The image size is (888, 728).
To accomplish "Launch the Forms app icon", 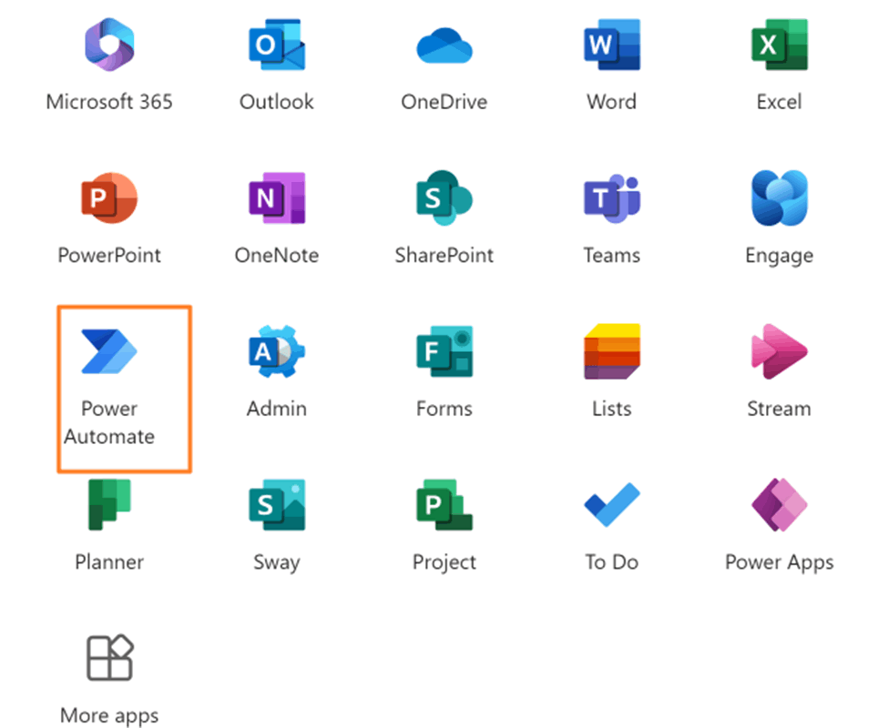I will (444, 351).
